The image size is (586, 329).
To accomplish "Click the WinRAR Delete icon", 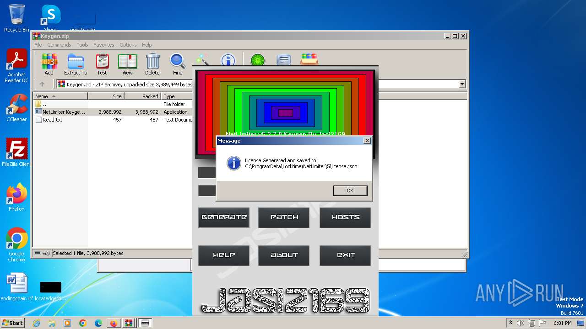I will 152,64.
